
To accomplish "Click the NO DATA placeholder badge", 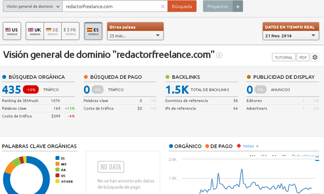I will click(x=111, y=167).
